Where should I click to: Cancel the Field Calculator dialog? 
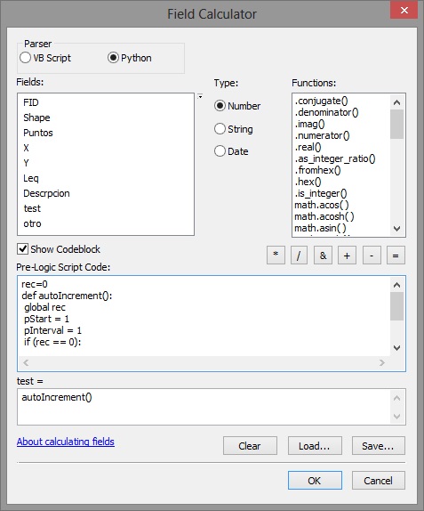pyautogui.click(x=378, y=481)
